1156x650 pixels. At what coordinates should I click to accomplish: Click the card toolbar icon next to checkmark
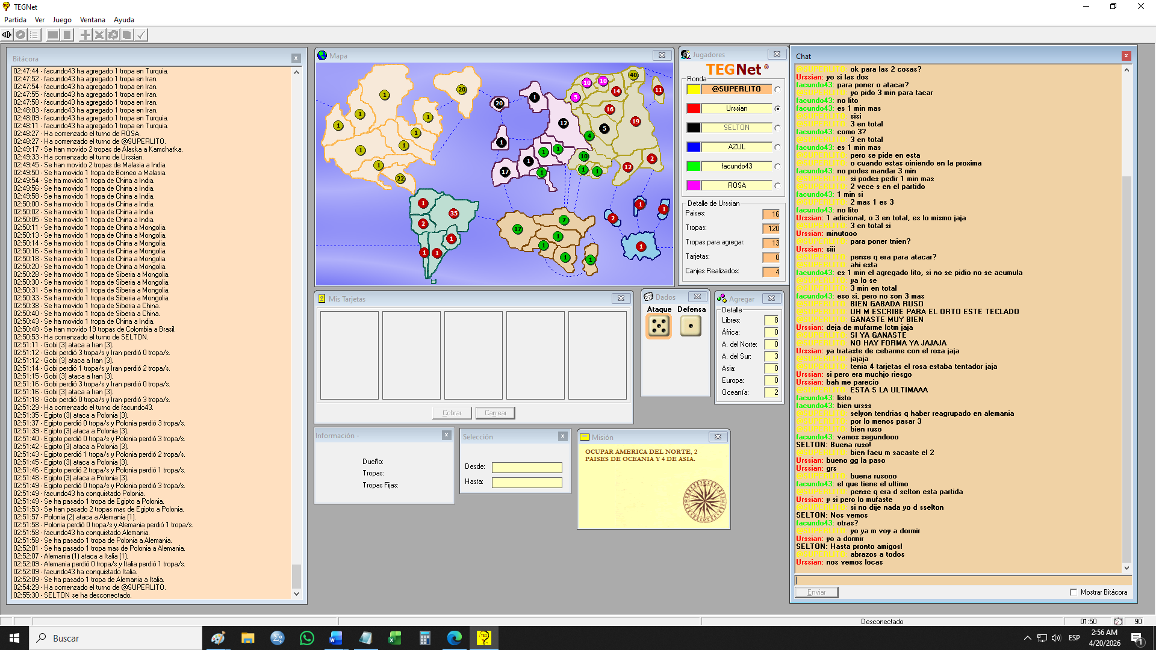pyautogui.click(x=127, y=35)
